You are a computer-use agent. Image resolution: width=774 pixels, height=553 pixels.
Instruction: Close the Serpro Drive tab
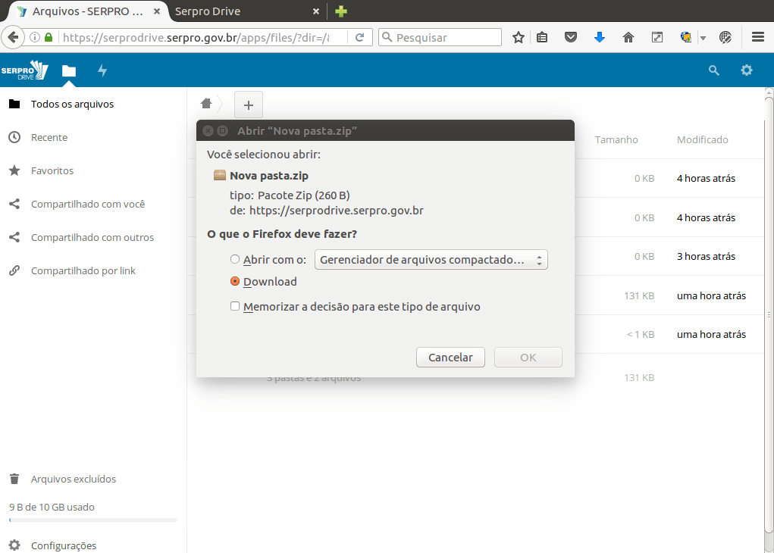click(x=316, y=11)
